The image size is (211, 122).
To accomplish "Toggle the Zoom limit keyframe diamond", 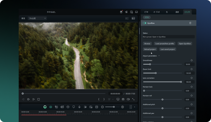I will tap(191, 69).
